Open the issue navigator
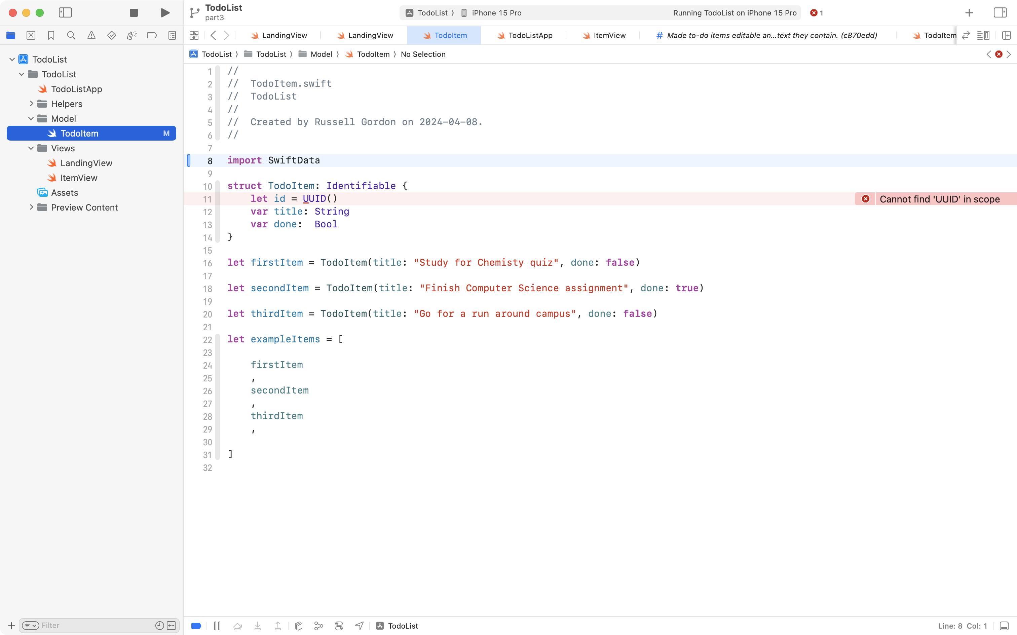Screen dimensions: 1017x635 point(91,35)
